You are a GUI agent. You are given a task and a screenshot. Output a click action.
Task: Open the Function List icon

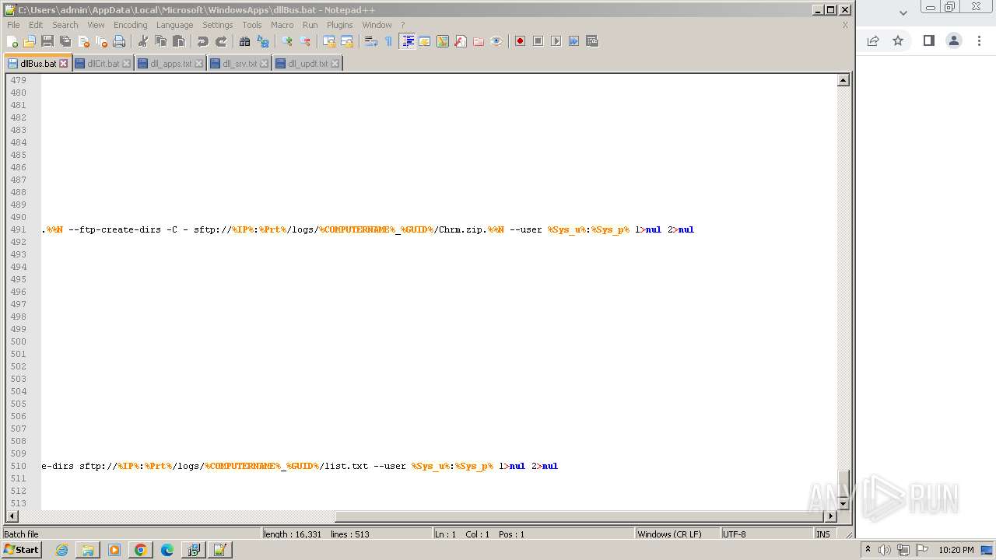[461, 41]
